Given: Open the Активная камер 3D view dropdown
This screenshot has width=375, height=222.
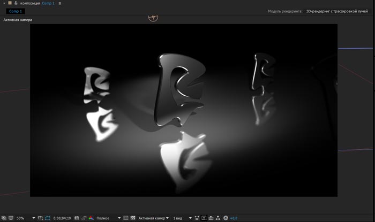Looking at the screenshot, I should pyautogui.click(x=154, y=218).
